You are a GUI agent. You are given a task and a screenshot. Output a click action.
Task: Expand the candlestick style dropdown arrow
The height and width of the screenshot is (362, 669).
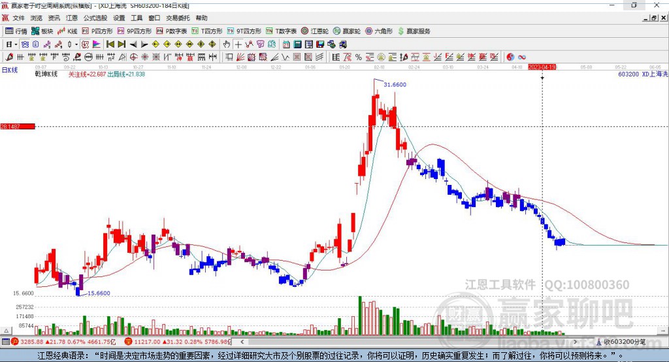coord(76,44)
